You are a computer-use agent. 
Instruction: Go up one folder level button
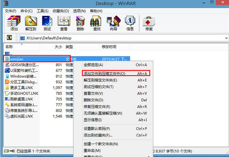click(9, 38)
